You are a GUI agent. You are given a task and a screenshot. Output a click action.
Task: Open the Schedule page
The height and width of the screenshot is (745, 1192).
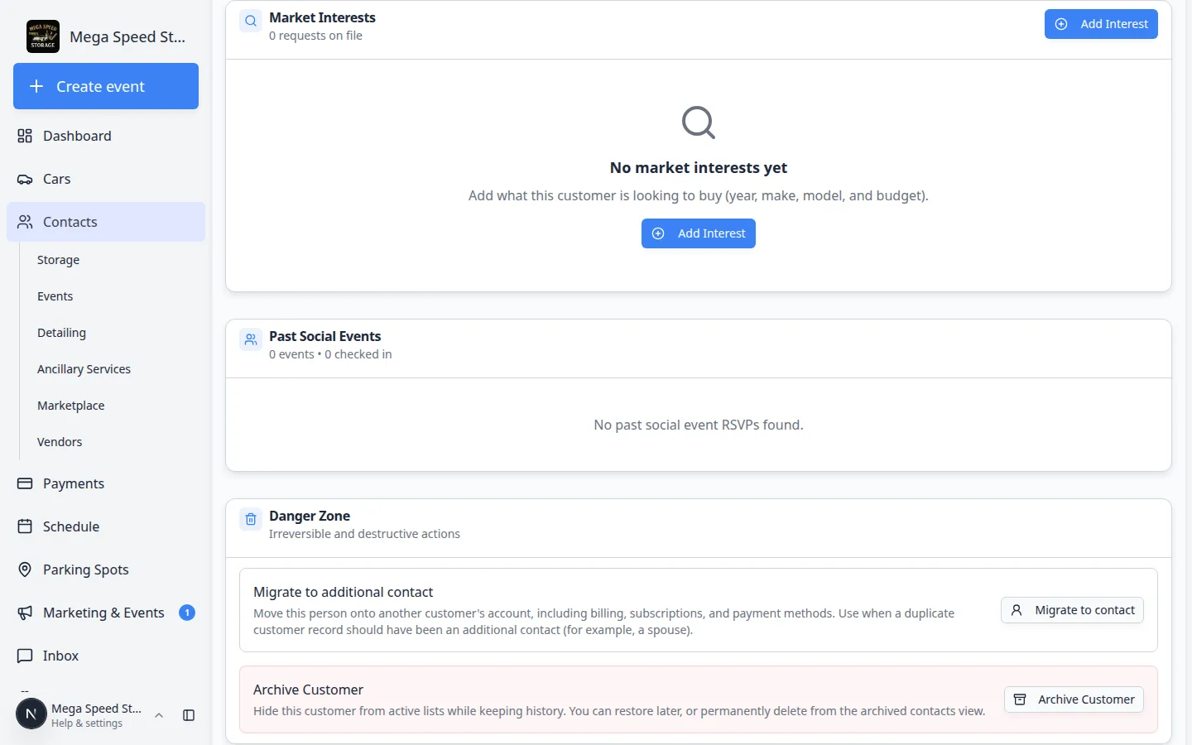106,526
